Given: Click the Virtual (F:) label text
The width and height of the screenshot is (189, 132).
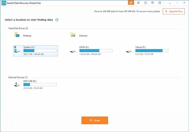Looking at the screenshot, I should (x=140, y=47).
